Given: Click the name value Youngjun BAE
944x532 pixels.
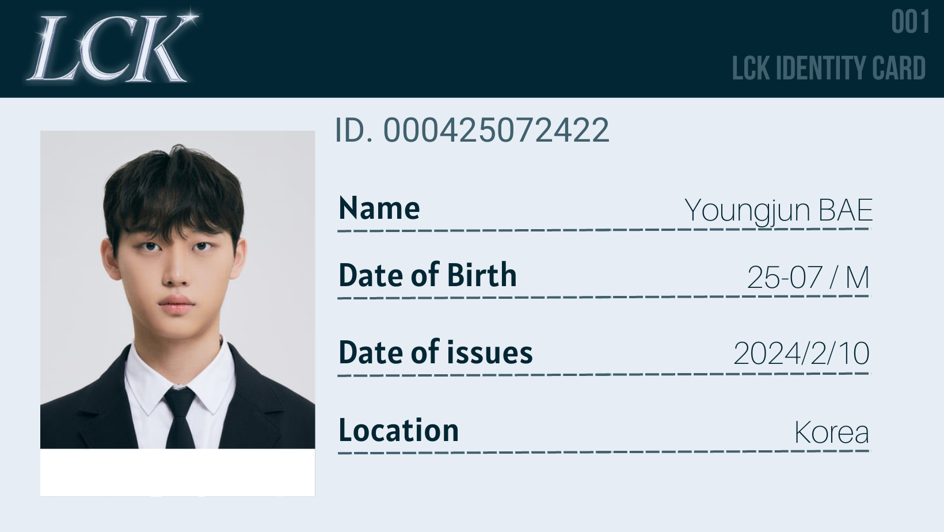Looking at the screenshot, I should click(778, 211).
